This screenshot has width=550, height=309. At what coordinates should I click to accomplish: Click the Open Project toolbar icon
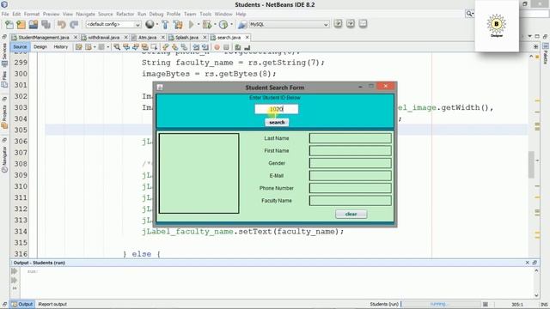[34, 25]
